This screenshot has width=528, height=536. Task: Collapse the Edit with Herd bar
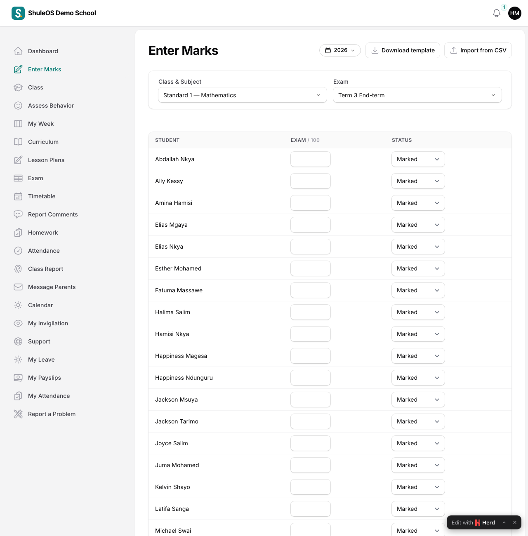point(504,522)
